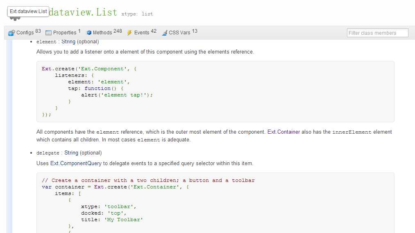Click the Methods cube icon
The width and height of the screenshot is (415, 233).
(x=88, y=32)
